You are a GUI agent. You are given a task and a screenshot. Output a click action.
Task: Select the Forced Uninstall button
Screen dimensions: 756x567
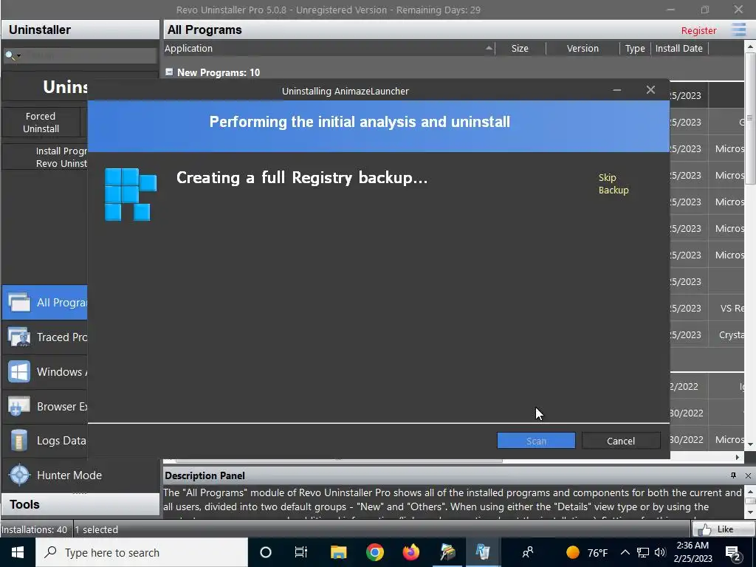click(x=41, y=123)
